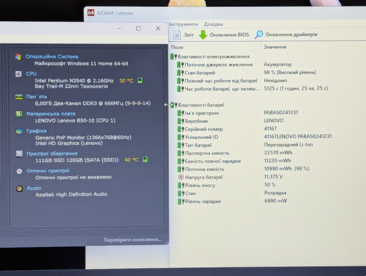Close the front system info window
The width and height of the screenshot is (366, 276).
pos(158,29)
